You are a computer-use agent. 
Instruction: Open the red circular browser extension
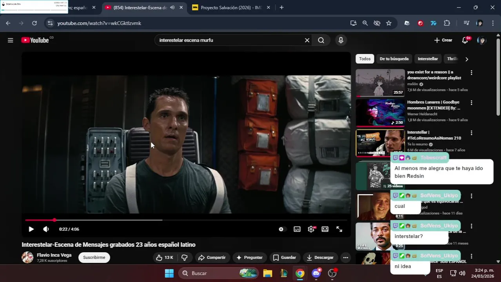click(420, 23)
